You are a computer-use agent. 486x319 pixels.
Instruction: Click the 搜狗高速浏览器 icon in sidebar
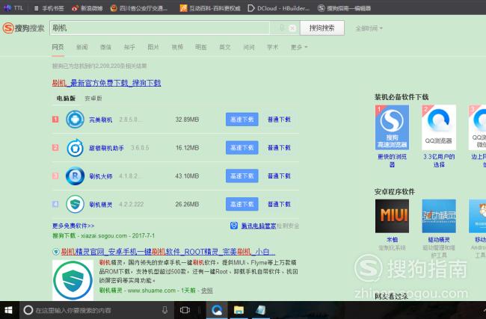[x=392, y=127]
